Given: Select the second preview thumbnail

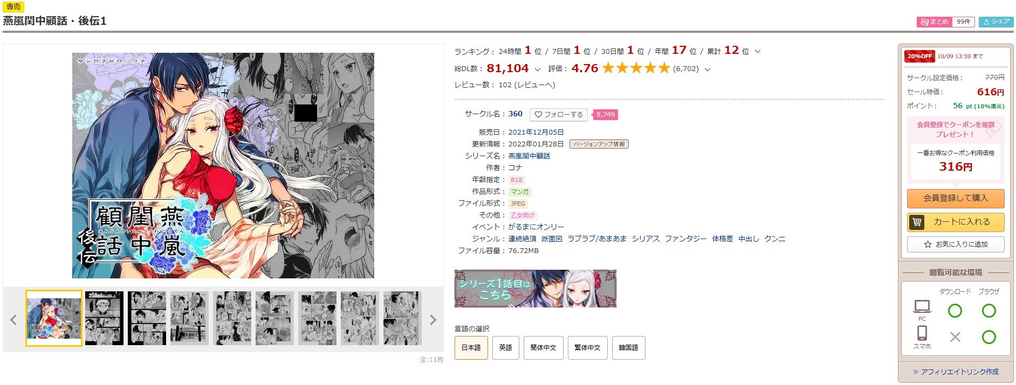Looking at the screenshot, I should click(x=104, y=318).
